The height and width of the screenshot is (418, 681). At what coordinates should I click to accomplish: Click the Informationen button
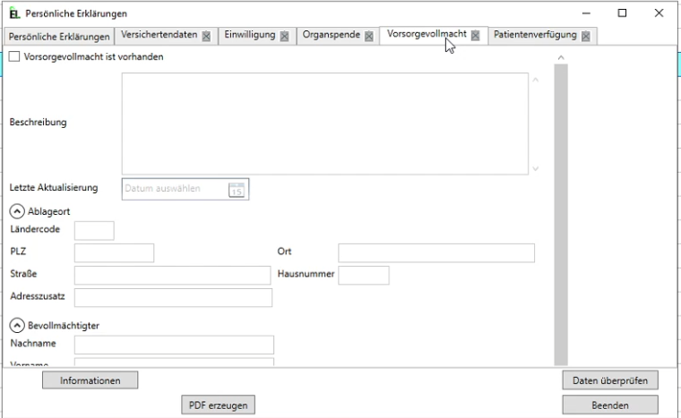point(90,380)
